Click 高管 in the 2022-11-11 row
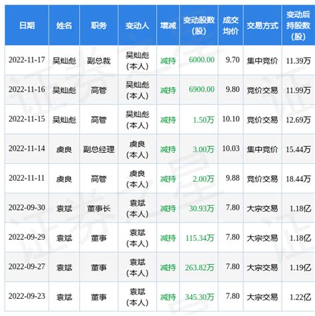The height and width of the screenshot is (316, 315). 99,179
